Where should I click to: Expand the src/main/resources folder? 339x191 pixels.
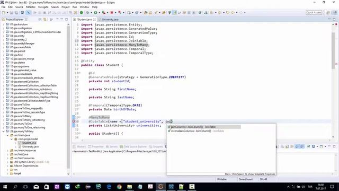point(7,151)
